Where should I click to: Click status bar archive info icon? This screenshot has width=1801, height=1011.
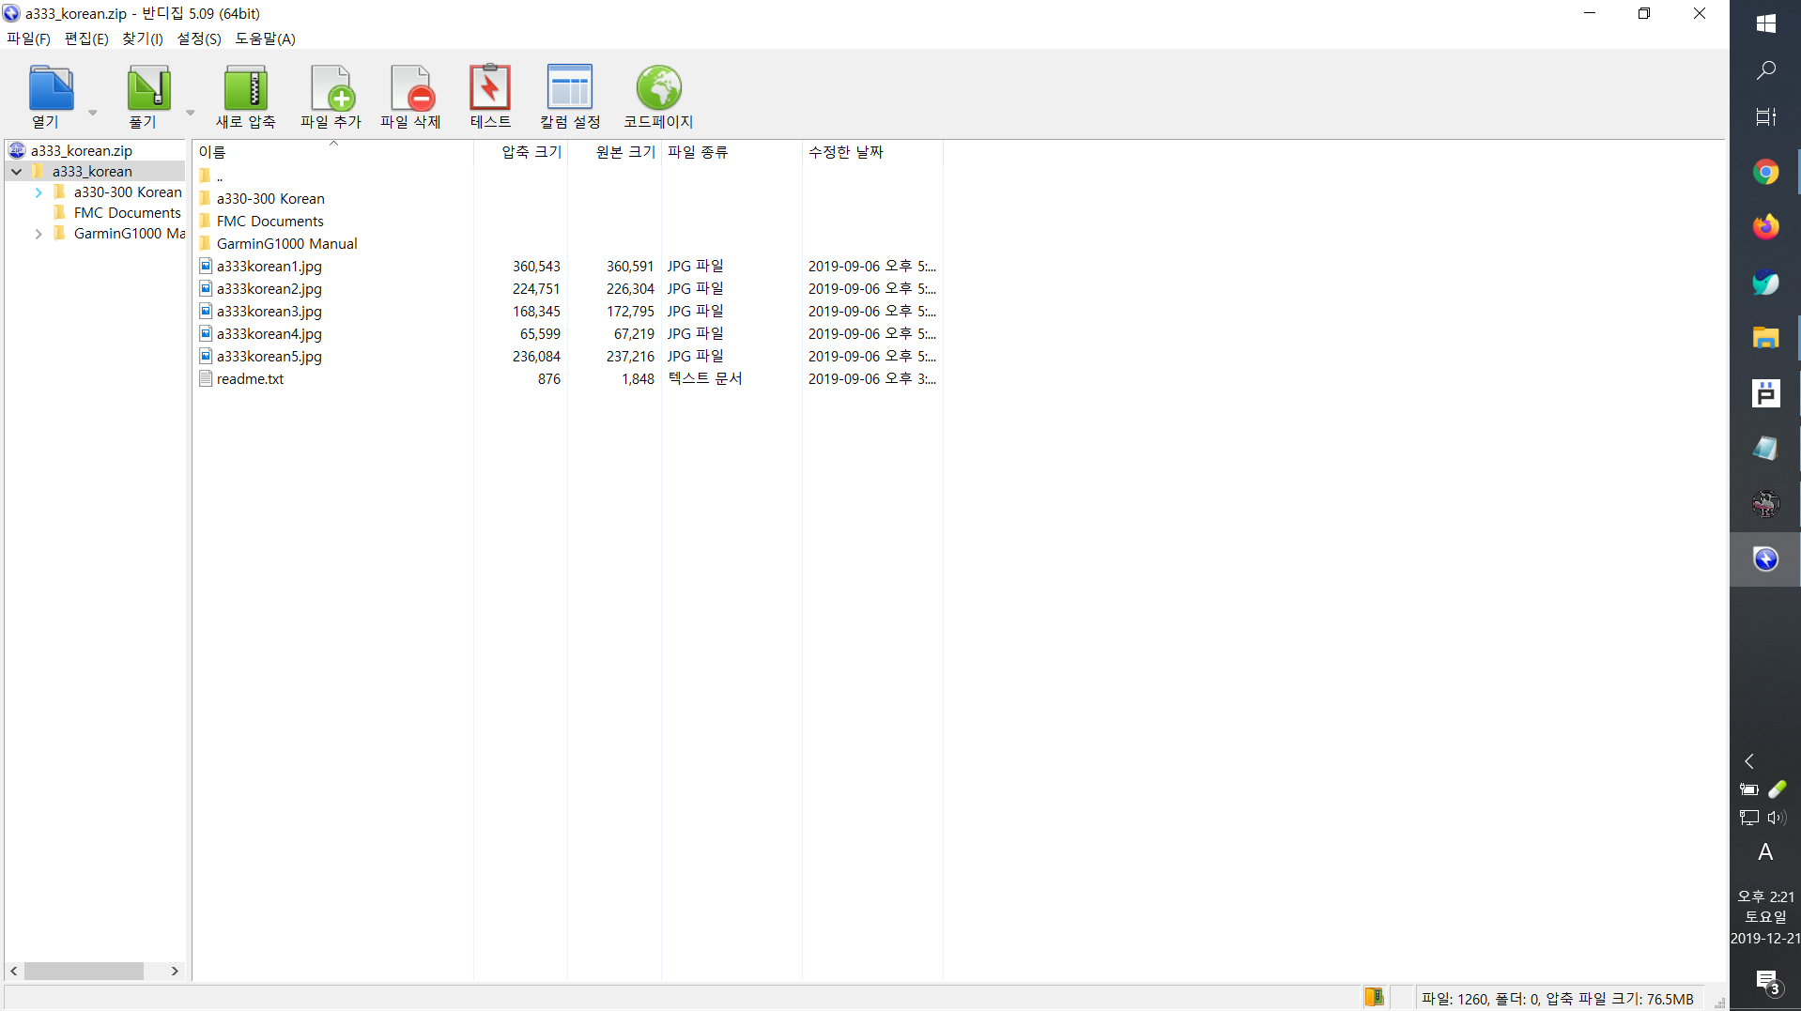pos(1374,997)
